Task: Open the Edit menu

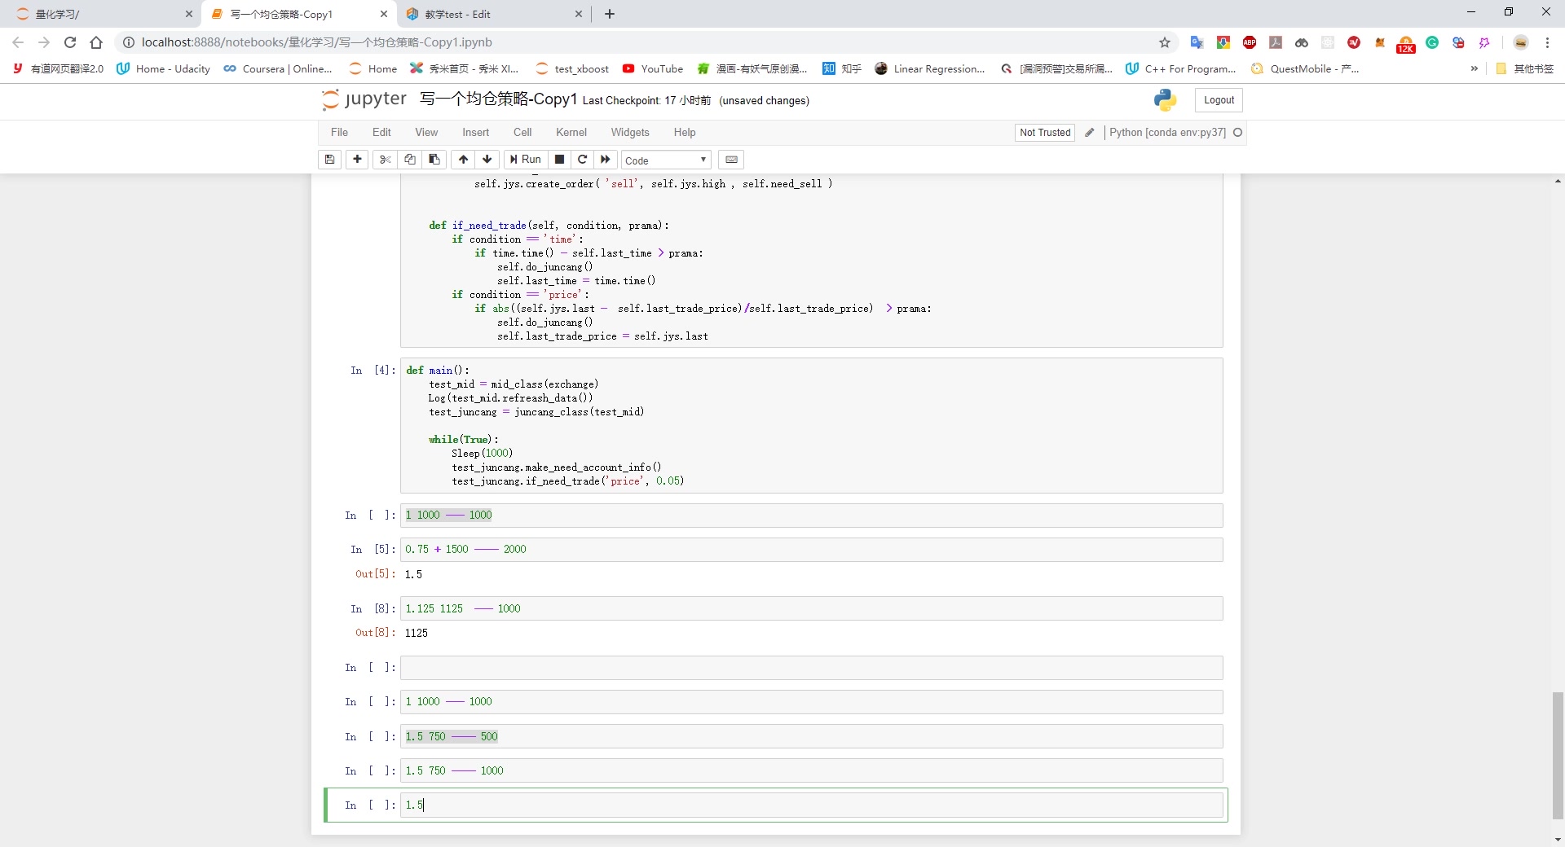Action: coord(381,133)
